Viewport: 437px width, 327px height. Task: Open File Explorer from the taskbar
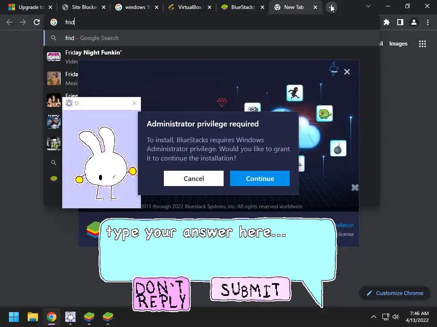point(32,317)
